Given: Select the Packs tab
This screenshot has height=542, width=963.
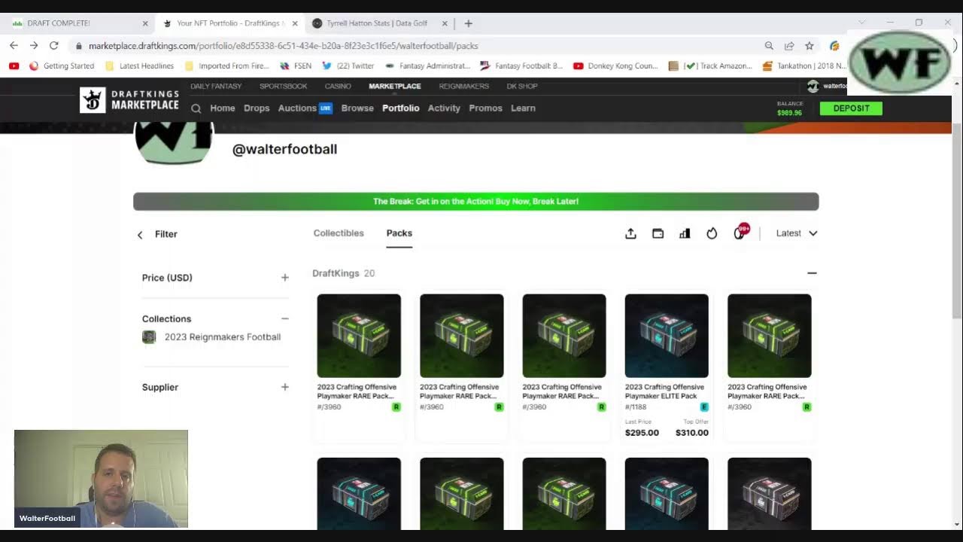Looking at the screenshot, I should (399, 233).
